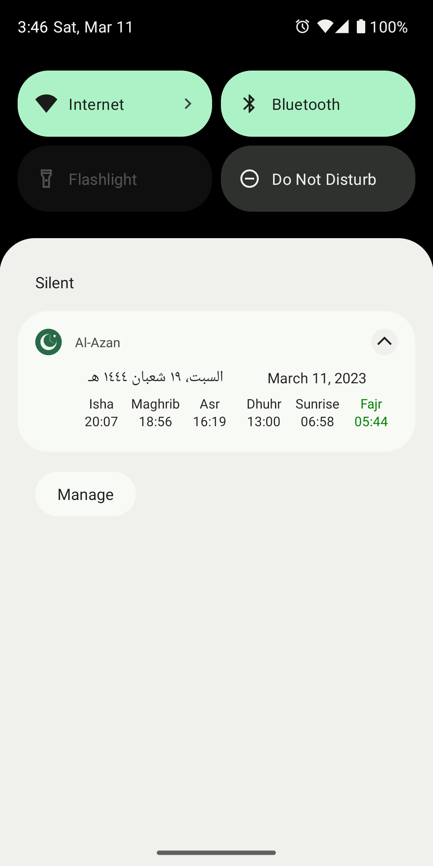
Task: Tap the battery icon in status bar
Action: 361,26
